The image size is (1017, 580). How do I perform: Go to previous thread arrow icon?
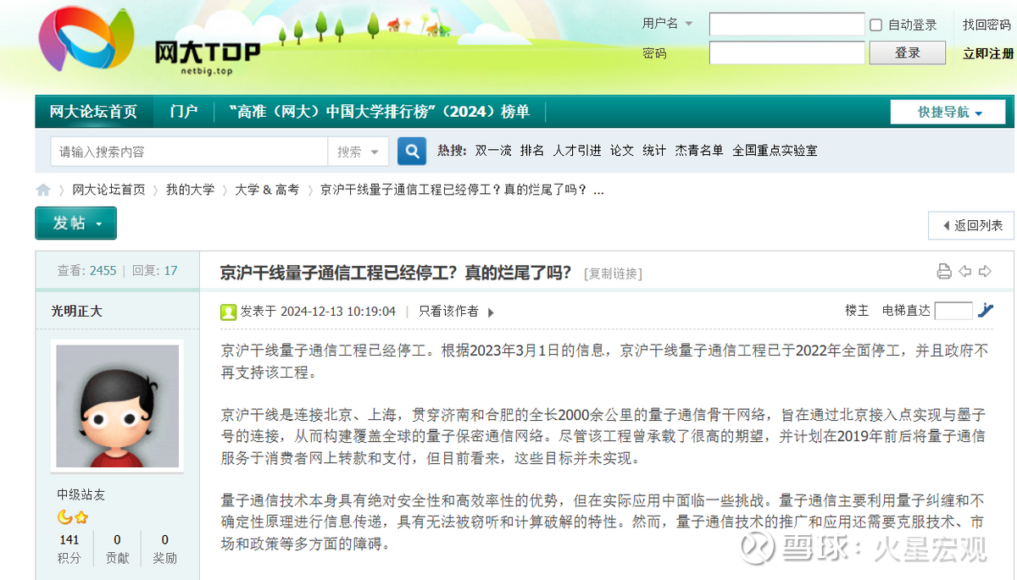pyautogui.click(x=964, y=272)
